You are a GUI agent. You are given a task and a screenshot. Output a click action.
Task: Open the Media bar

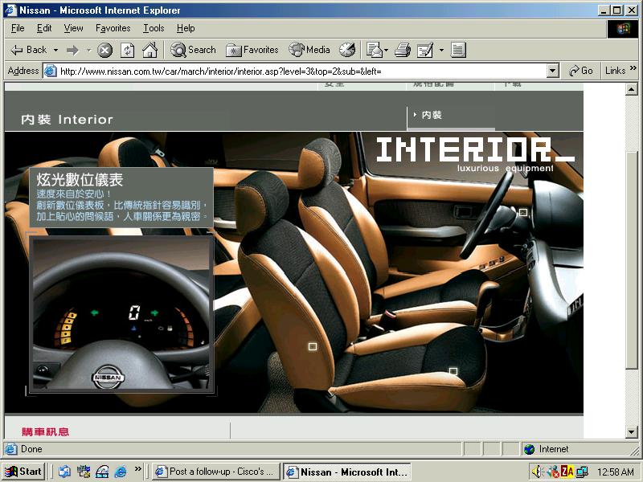click(x=309, y=50)
